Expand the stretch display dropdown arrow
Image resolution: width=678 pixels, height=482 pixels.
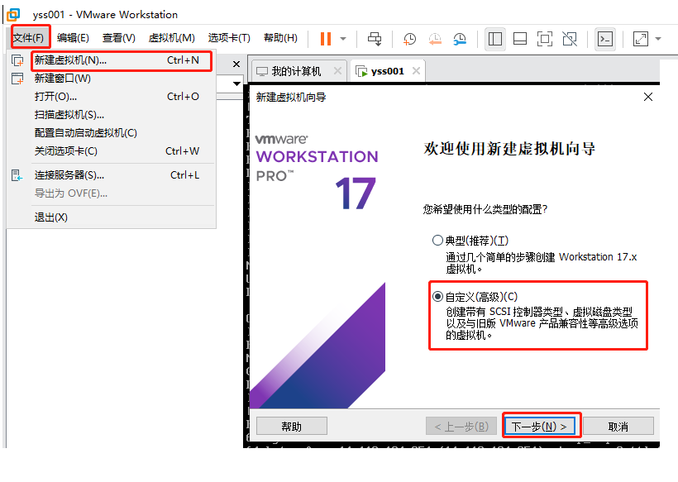tap(658, 39)
